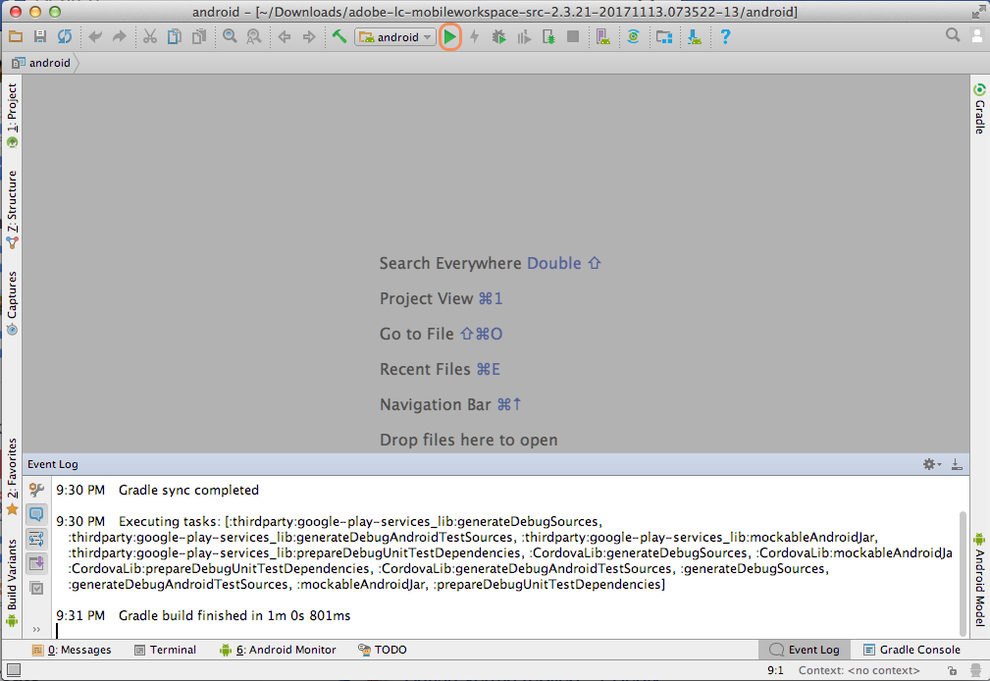Open the Build Variants tool window tab
990x681 pixels.
[12, 583]
